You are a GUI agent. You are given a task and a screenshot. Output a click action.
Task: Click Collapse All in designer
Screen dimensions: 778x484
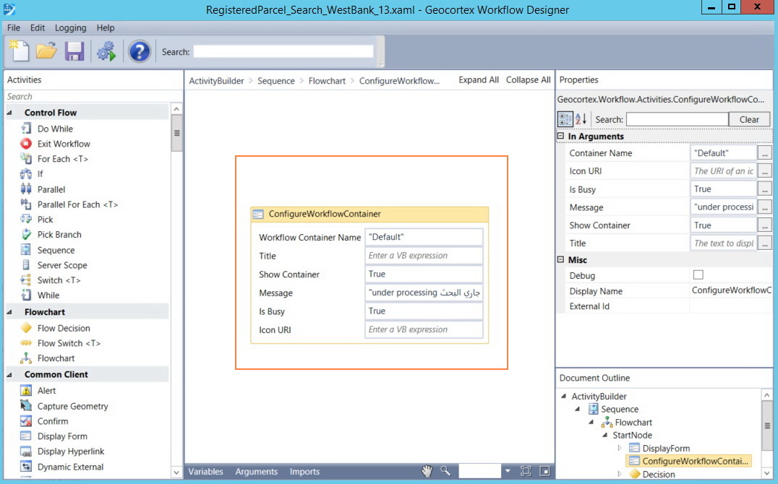click(x=528, y=80)
